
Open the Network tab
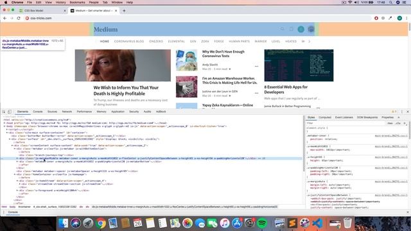click(67, 112)
